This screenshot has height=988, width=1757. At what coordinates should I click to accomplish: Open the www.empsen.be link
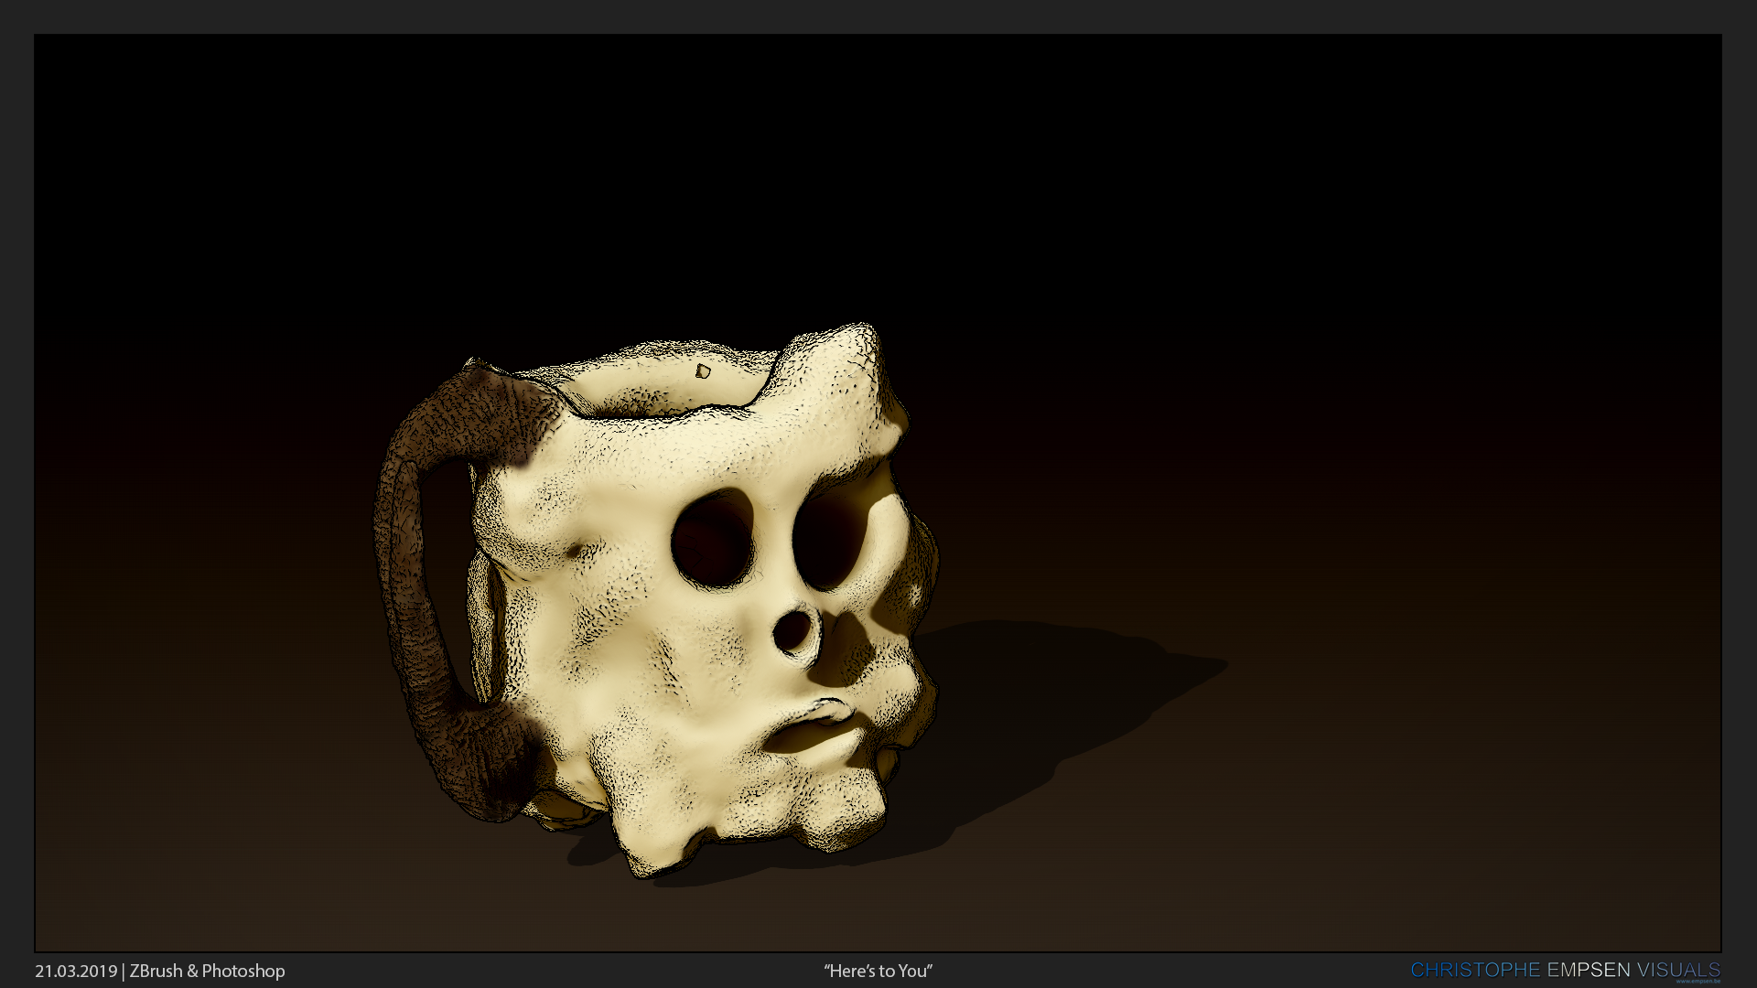[x=1698, y=982]
